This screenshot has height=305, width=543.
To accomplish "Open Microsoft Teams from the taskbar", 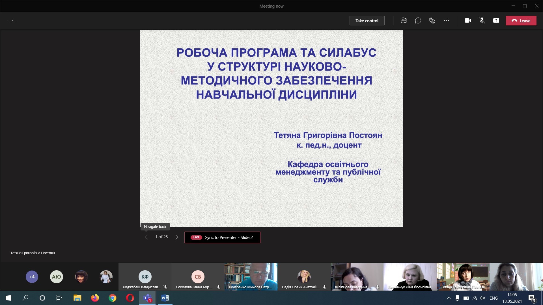I will click(147, 298).
